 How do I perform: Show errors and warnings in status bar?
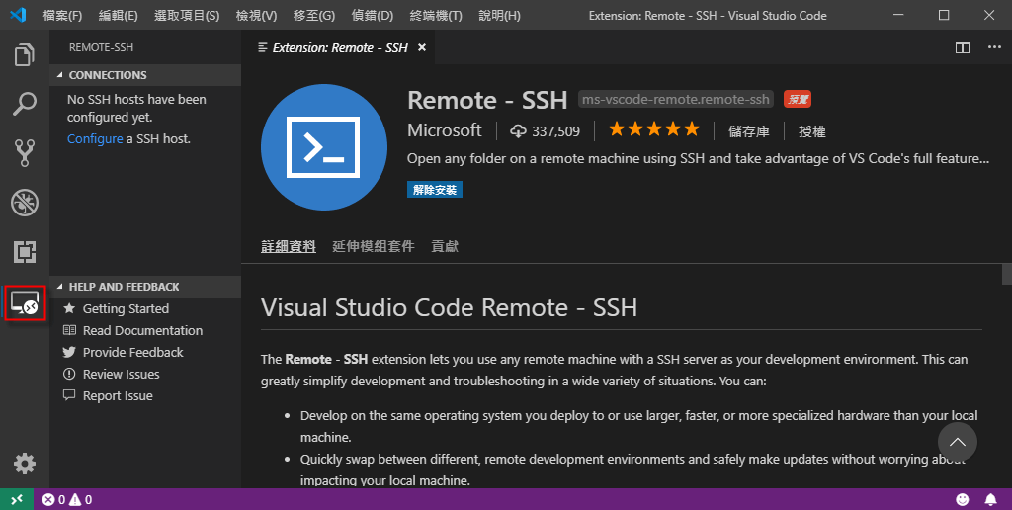point(67,500)
